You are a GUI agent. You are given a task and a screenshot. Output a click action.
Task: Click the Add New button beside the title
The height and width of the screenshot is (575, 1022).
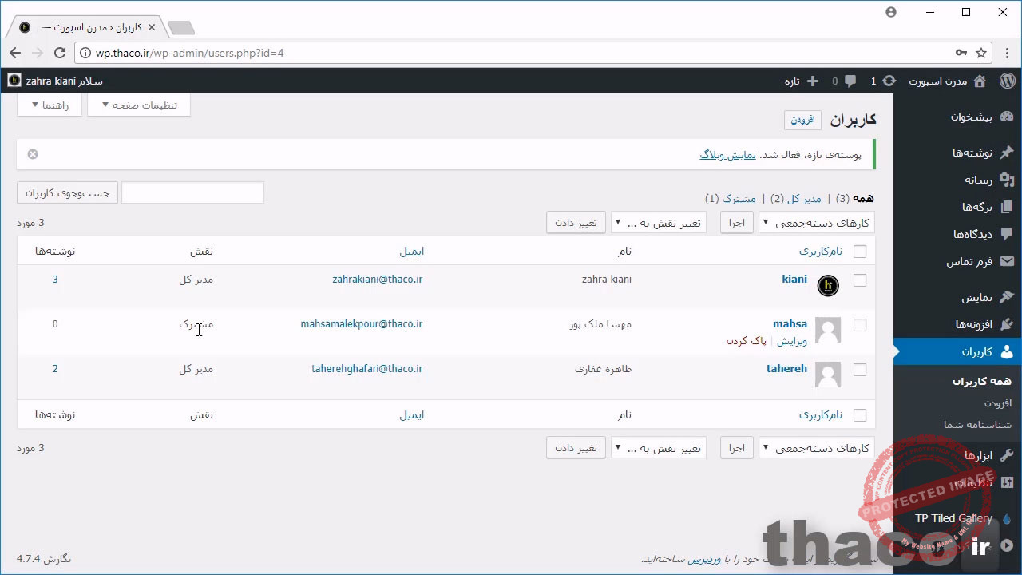click(x=802, y=120)
